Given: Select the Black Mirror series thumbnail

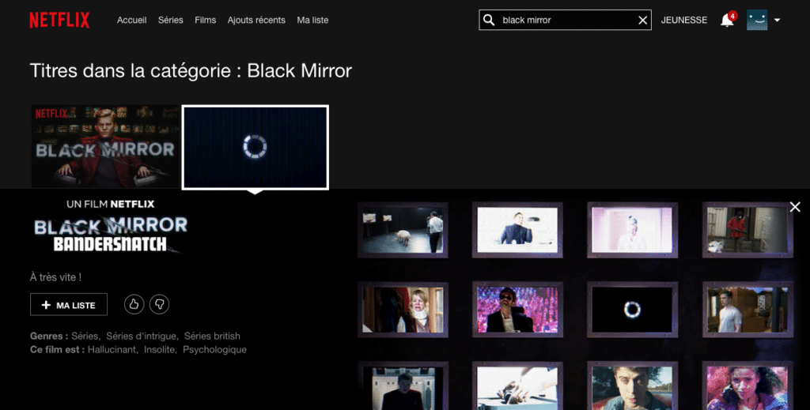Looking at the screenshot, I should (105, 147).
